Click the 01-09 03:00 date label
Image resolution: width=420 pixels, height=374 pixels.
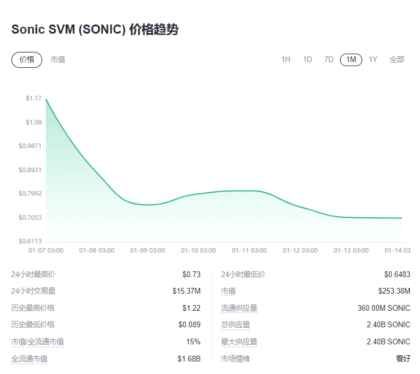click(147, 250)
